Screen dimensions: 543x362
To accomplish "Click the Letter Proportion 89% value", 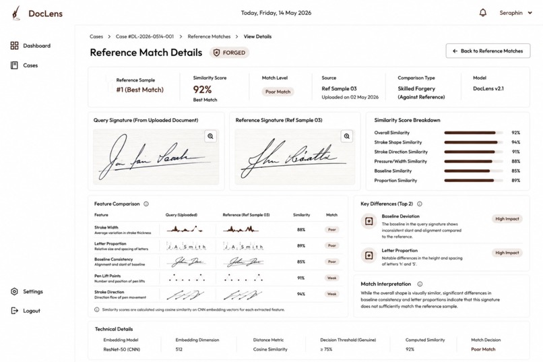I will tap(301, 245).
